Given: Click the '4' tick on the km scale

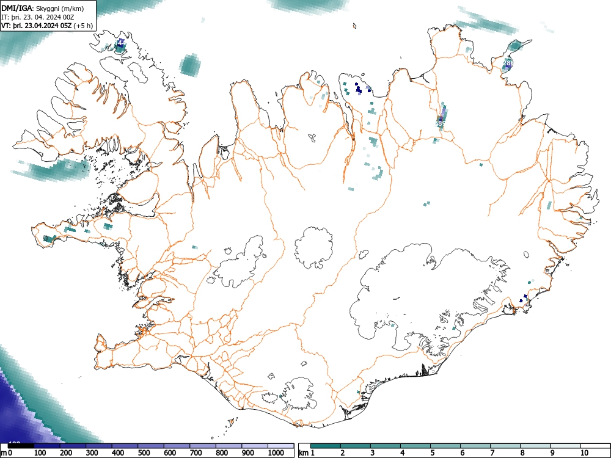Looking at the screenshot, I should click(x=403, y=453).
